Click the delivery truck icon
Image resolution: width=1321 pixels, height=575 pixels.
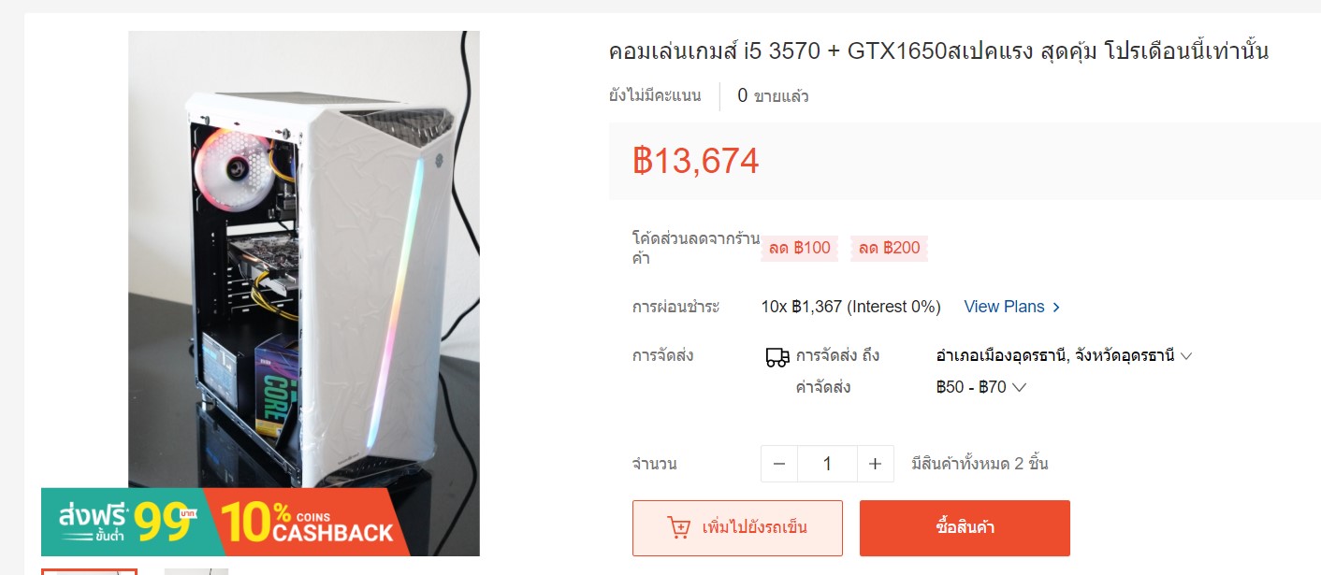pyautogui.click(x=777, y=356)
